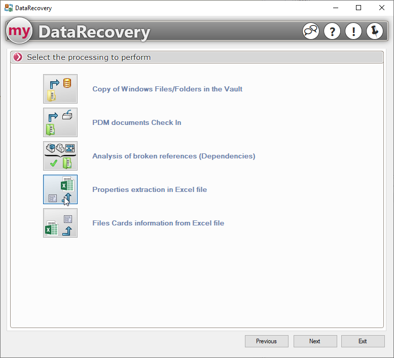The width and height of the screenshot is (394, 358).
Task: Go back with the Previous button
Action: [266, 341]
